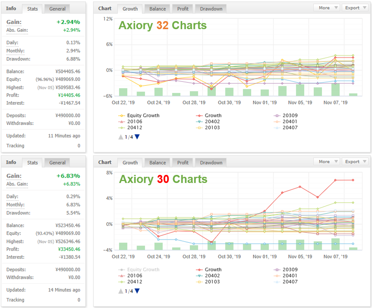Toggle Growth series in Axiory 32 legend
Image resolution: width=372 pixels, height=308 pixels.
[x=209, y=115]
